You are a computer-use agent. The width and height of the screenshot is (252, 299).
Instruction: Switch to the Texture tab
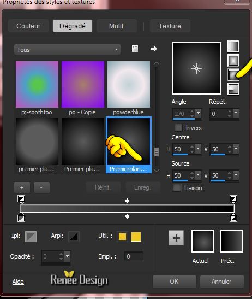click(170, 26)
